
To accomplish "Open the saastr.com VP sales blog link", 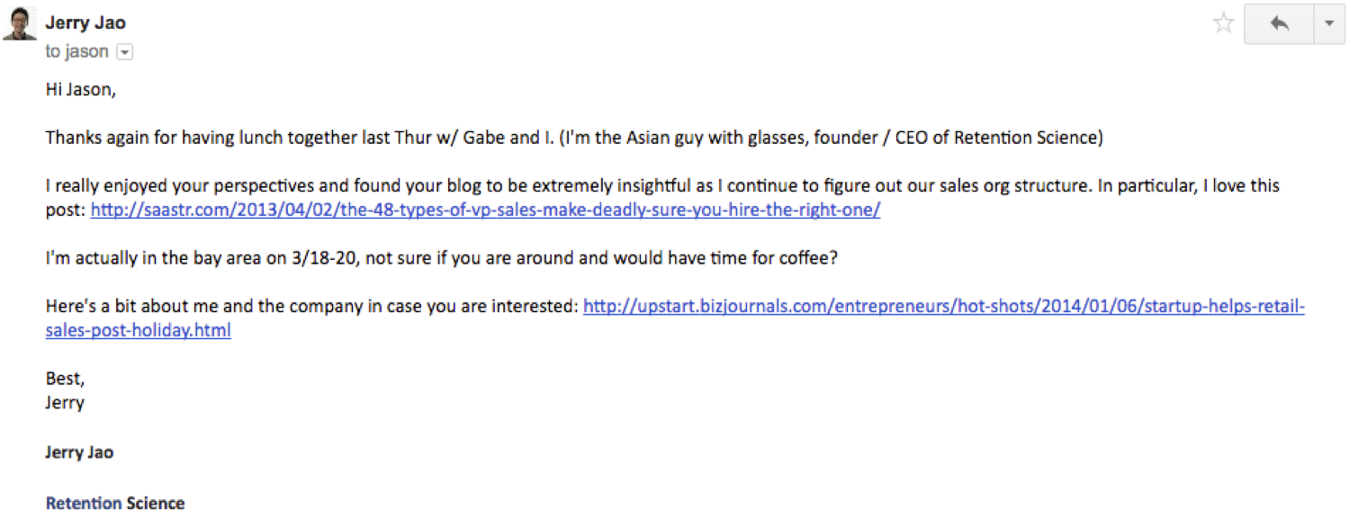I will (x=485, y=210).
